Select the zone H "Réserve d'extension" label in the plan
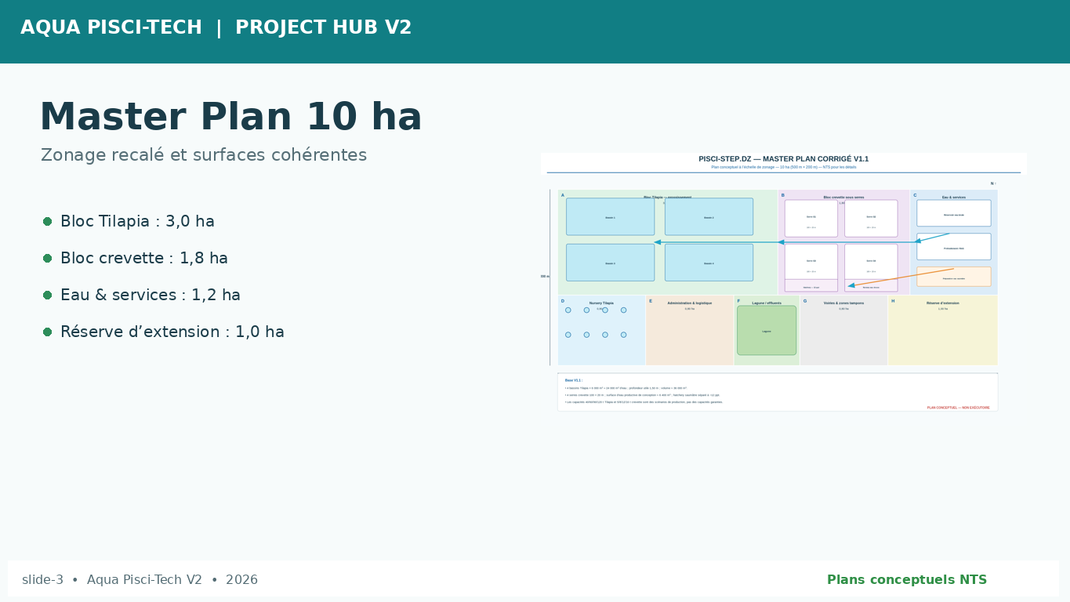Image resolution: width=1070 pixels, height=602 pixels. (x=943, y=303)
